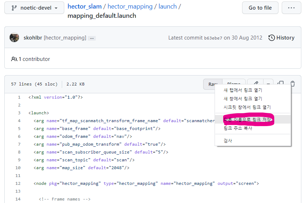Image resolution: width=306 pixels, height=203 pixels.
Task: Select '새 창에서 링크 열기' menu item
Action: pyautogui.click(x=253, y=99)
